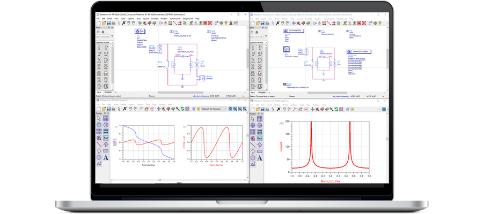
Task: Select the Circle drawing tool in left plot palette
Action: [99, 157]
